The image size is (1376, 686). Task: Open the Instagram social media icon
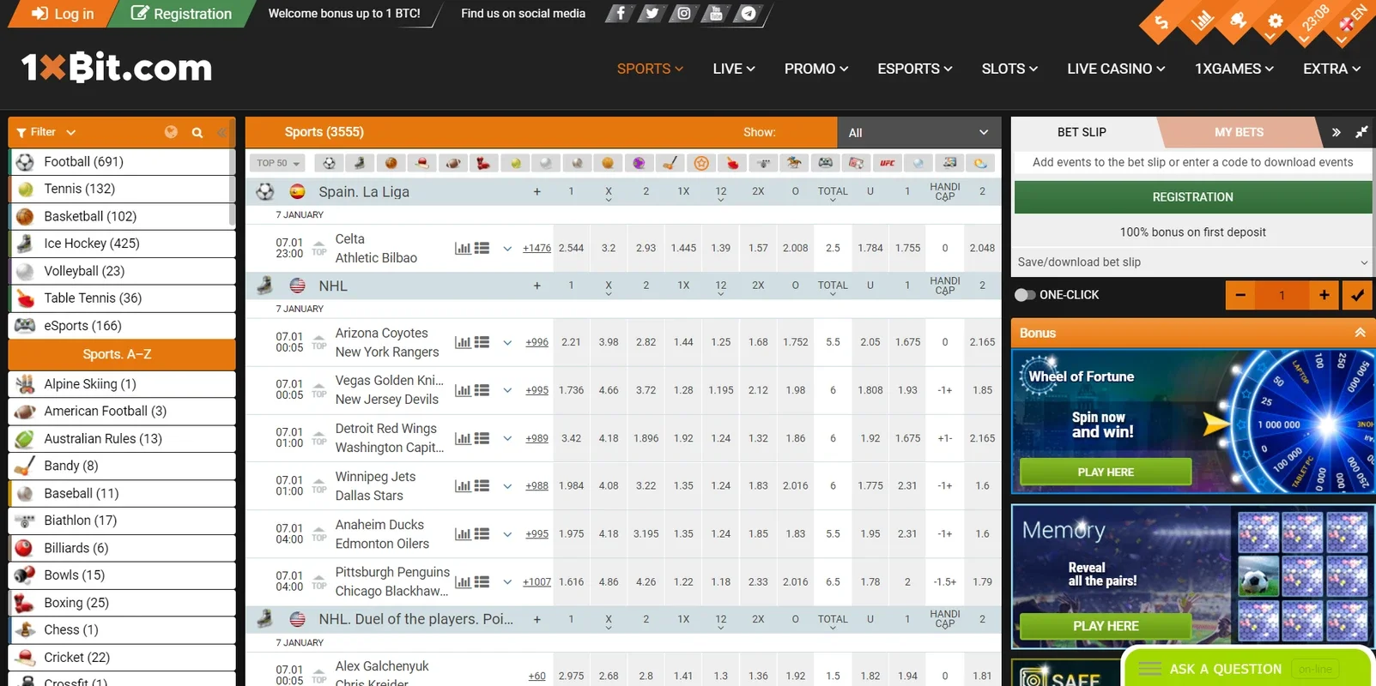(683, 14)
